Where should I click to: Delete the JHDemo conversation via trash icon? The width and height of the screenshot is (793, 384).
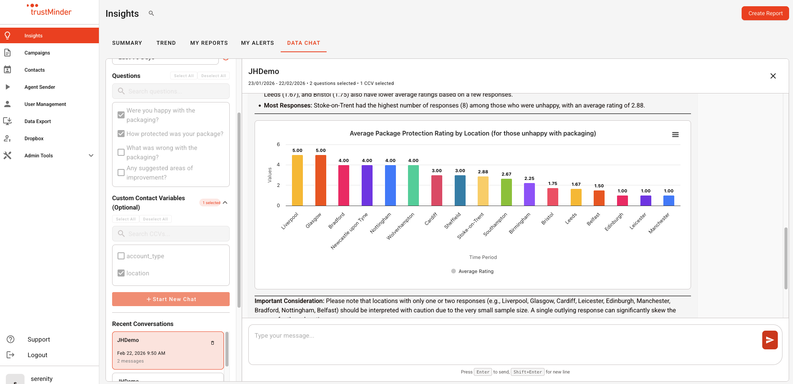point(213,343)
